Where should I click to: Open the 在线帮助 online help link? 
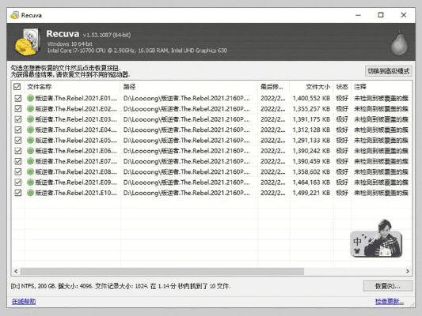tap(24, 302)
